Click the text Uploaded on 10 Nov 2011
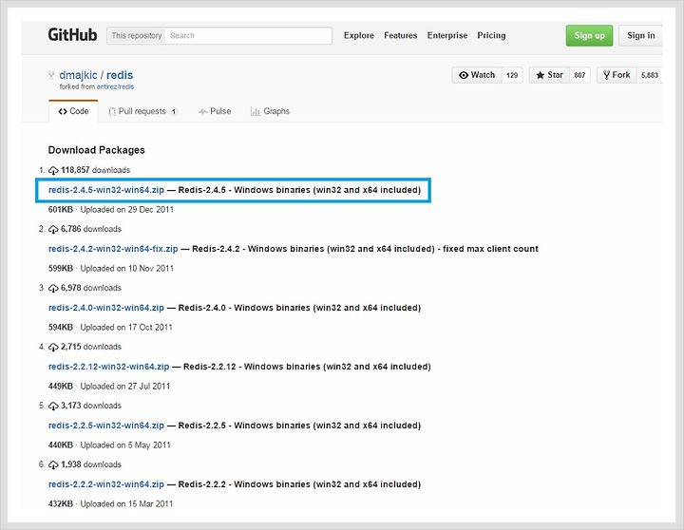 [x=127, y=268]
